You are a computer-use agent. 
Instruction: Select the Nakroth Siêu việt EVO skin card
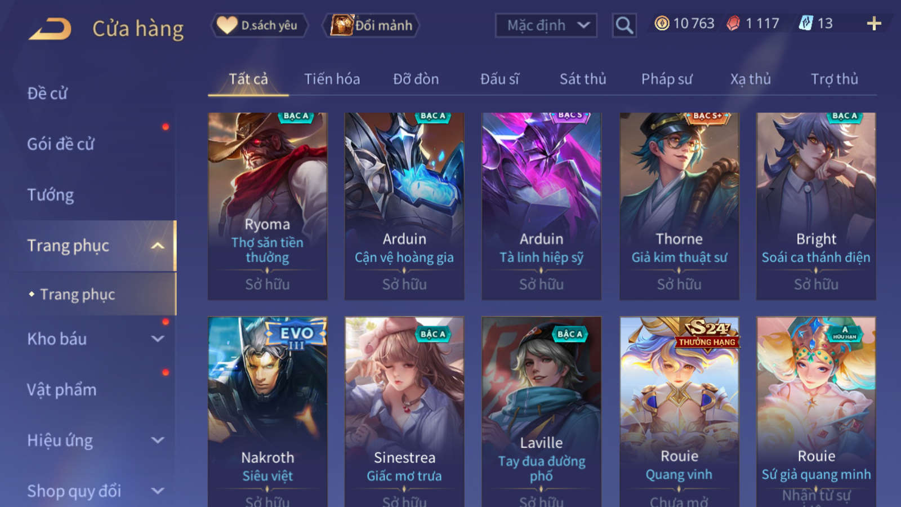[267, 412]
